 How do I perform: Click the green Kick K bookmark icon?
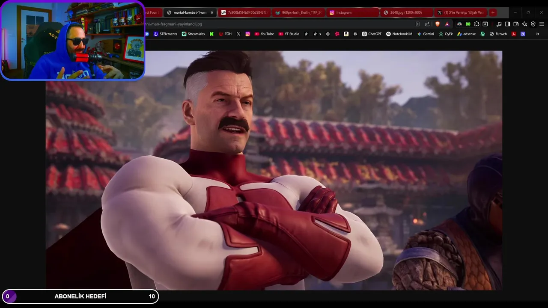[x=211, y=34]
